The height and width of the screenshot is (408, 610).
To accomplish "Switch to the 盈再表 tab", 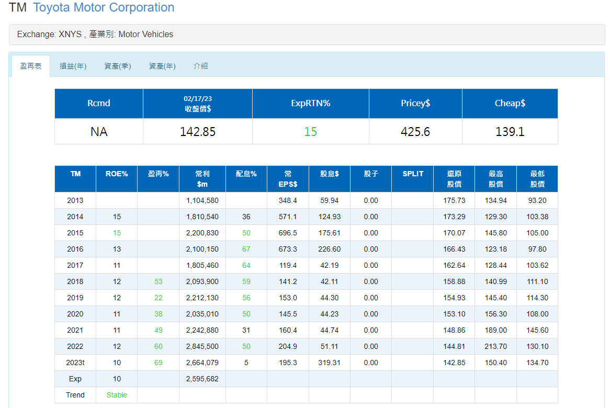I will pyautogui.click(x=31, y=66).
